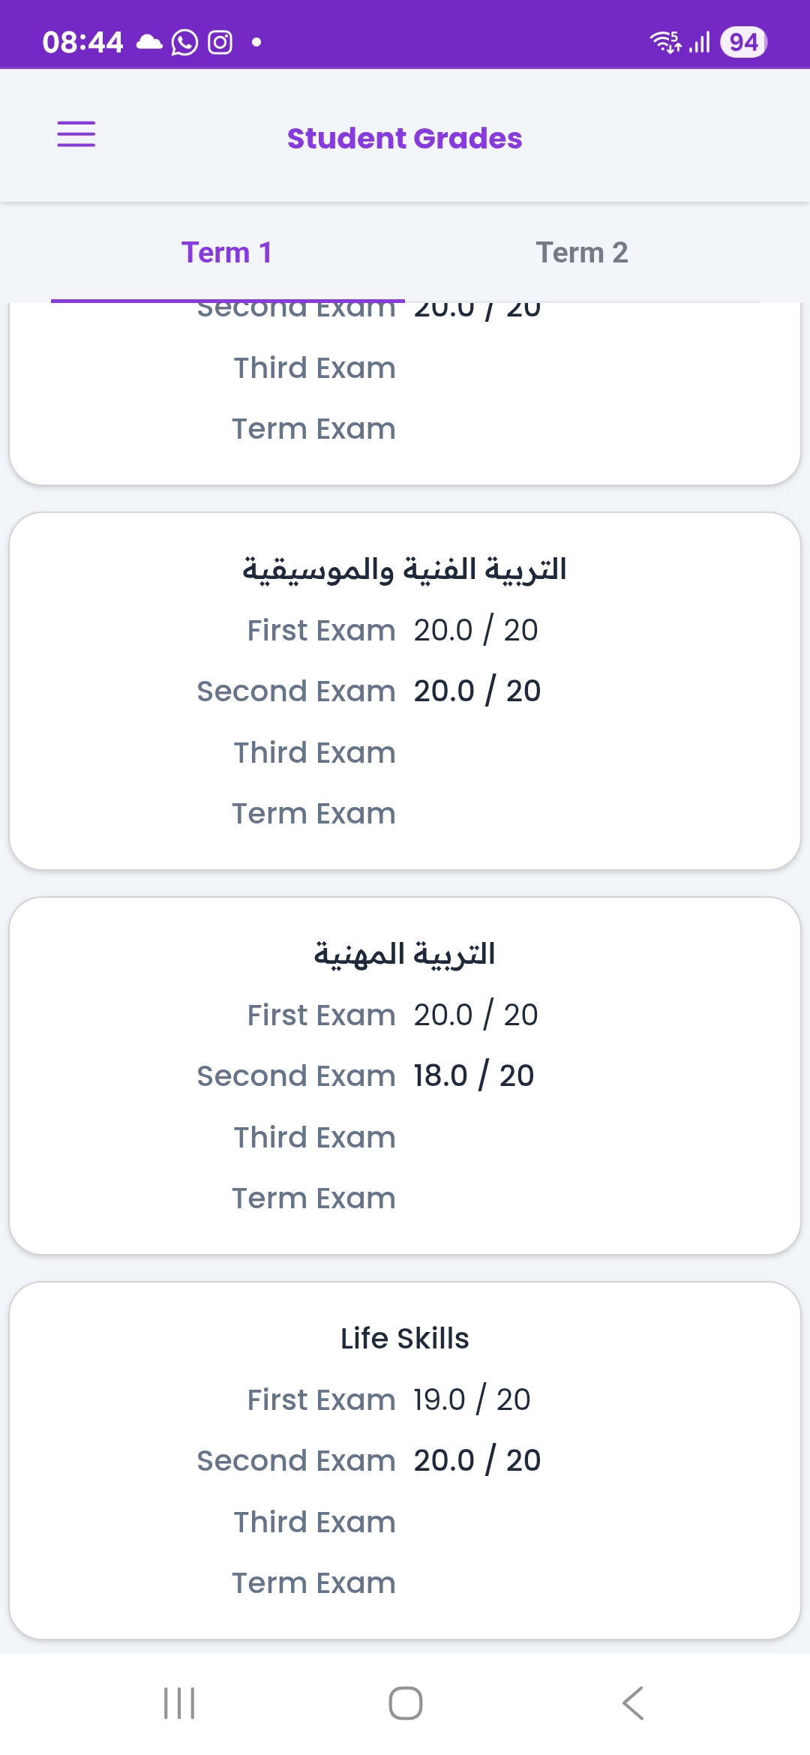Open the hamburger navigation menu
The height and width of the screenshot is (1755, 810).
pos(76,134)
